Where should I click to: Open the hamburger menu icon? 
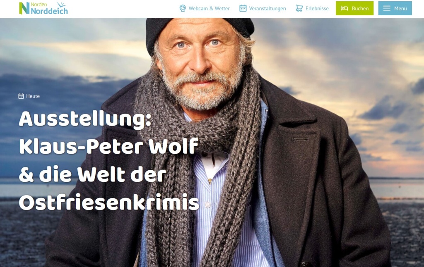pyautogui.click(x=387, y=8)
